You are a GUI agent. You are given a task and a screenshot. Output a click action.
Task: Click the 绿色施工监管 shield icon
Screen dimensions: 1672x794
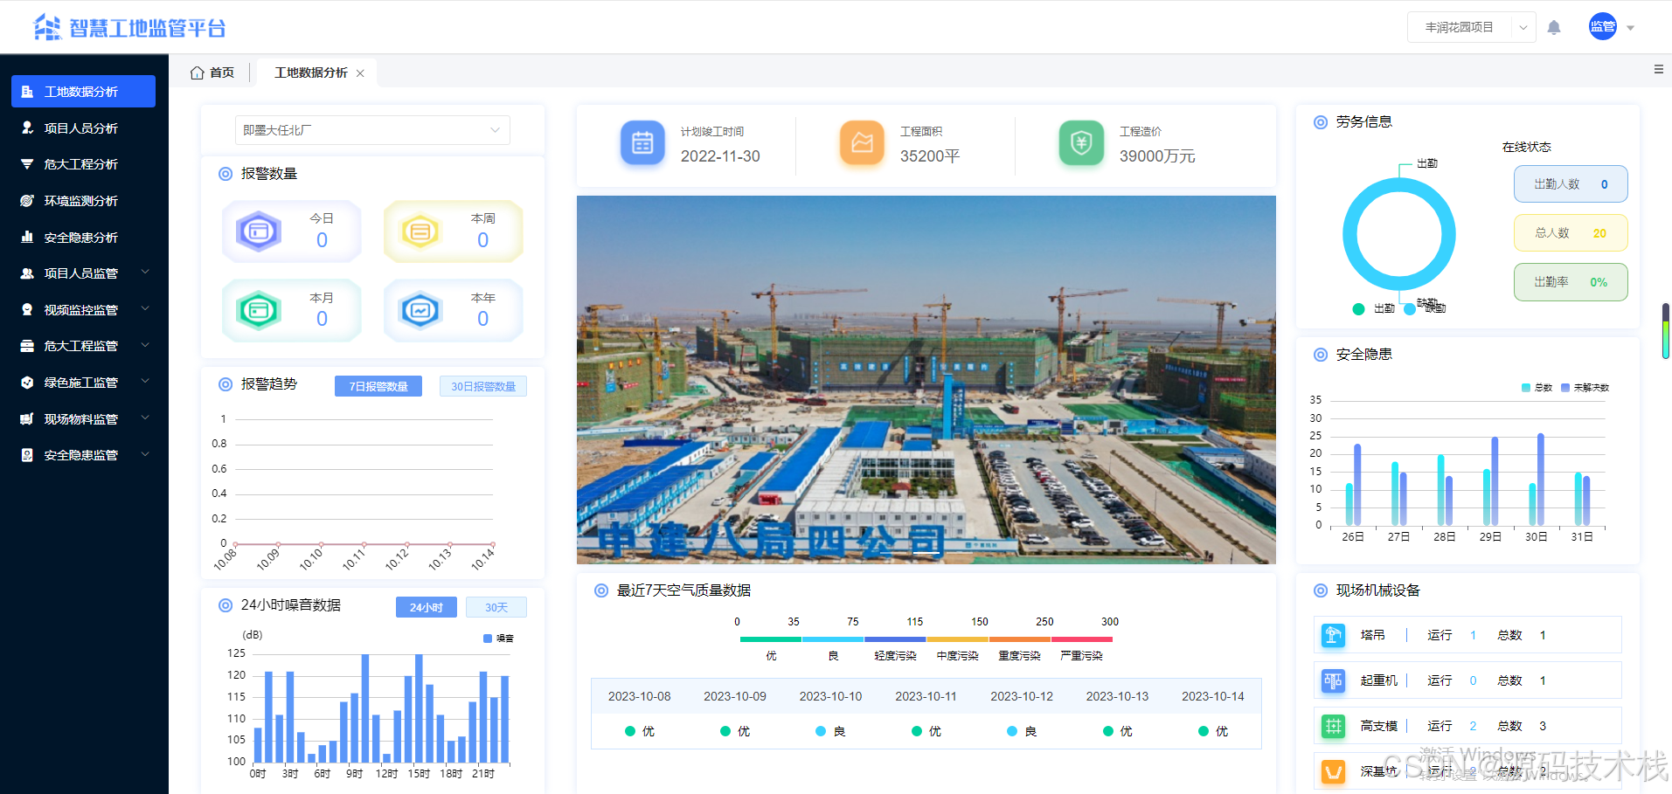click(x=27, y=383)
